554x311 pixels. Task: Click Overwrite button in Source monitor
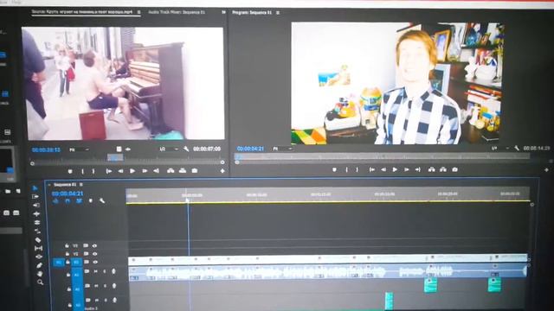point(183,171)
